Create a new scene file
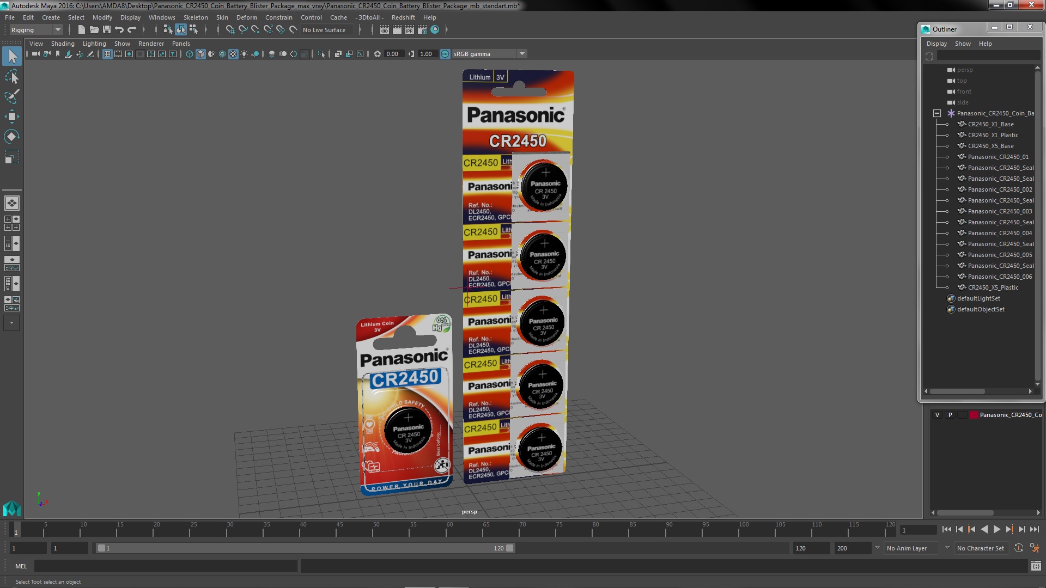1046x588 pixels. [x=82, y=30]
